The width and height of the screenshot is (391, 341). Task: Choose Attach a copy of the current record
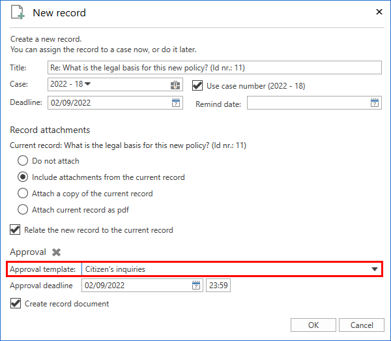pyautogui.click(x=23, y=193)
